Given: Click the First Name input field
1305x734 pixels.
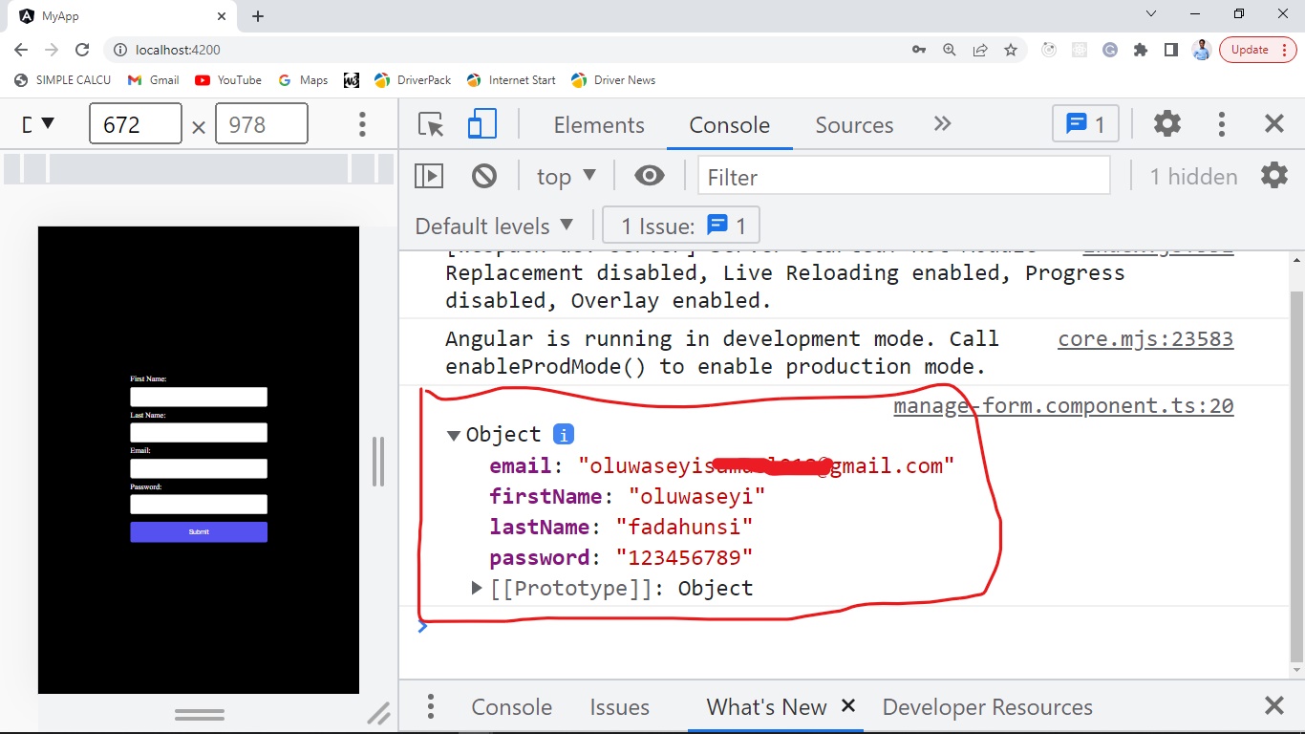Looking at the screenshot, I should click(x=199, y=397).
